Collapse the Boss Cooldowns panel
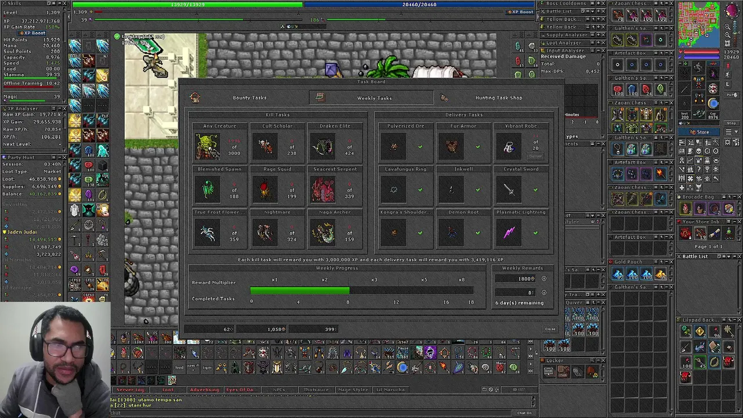Screen dimensions: 743x418 pyautogui.click(x=597, y=3)
